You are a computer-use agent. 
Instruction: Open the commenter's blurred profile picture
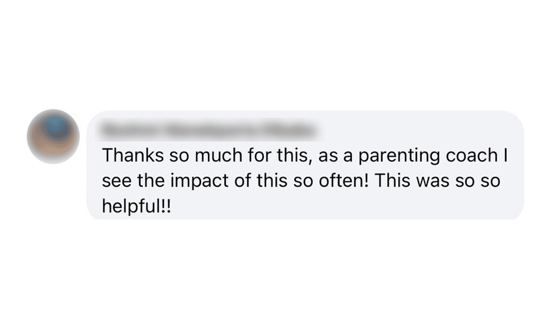(x=53, y=136)
